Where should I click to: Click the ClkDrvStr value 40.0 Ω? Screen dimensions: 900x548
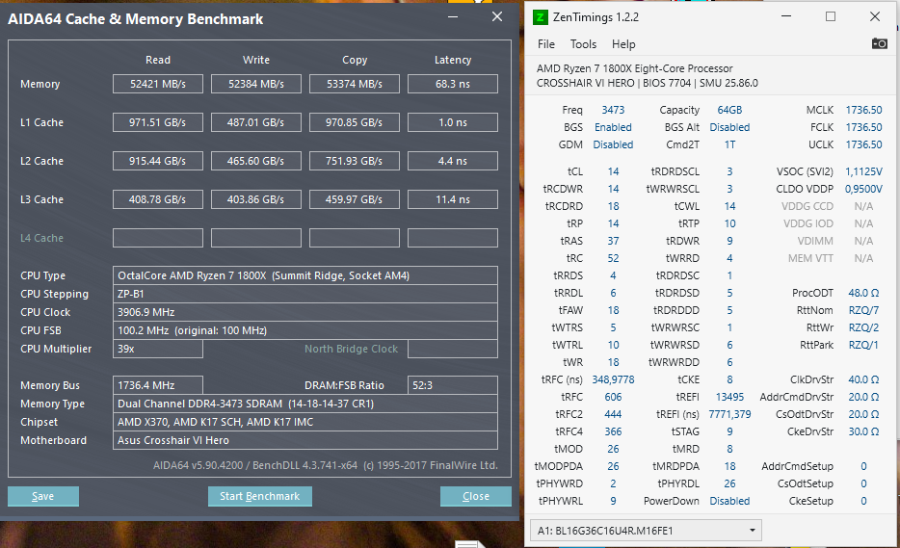tap(863, 379)
